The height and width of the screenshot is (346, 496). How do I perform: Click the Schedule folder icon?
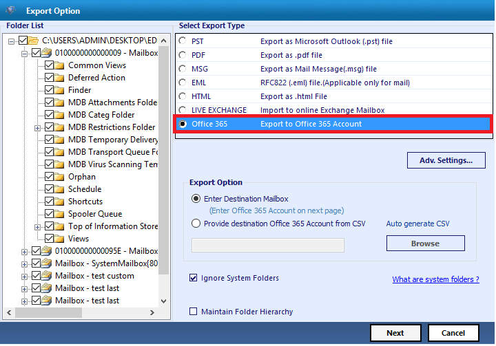pyautogui.click(x=59, y=189)
